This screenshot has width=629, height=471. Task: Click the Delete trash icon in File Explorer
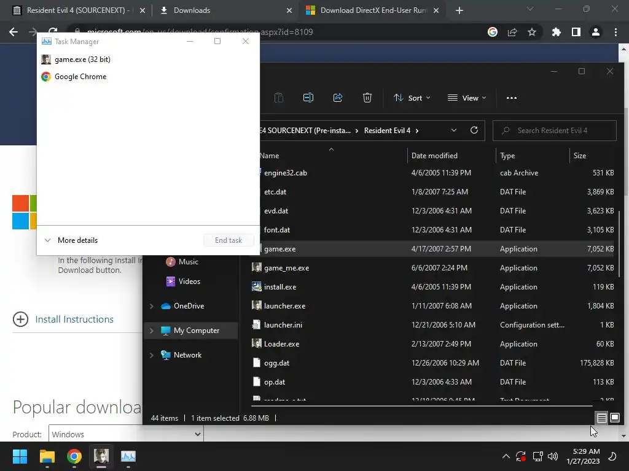pyautogui.click(x=367, y=98)
